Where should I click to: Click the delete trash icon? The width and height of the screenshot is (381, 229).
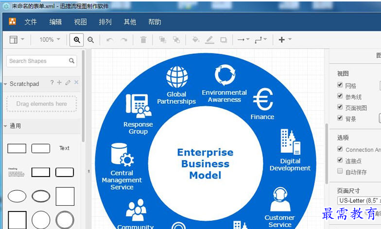(143, 40)
